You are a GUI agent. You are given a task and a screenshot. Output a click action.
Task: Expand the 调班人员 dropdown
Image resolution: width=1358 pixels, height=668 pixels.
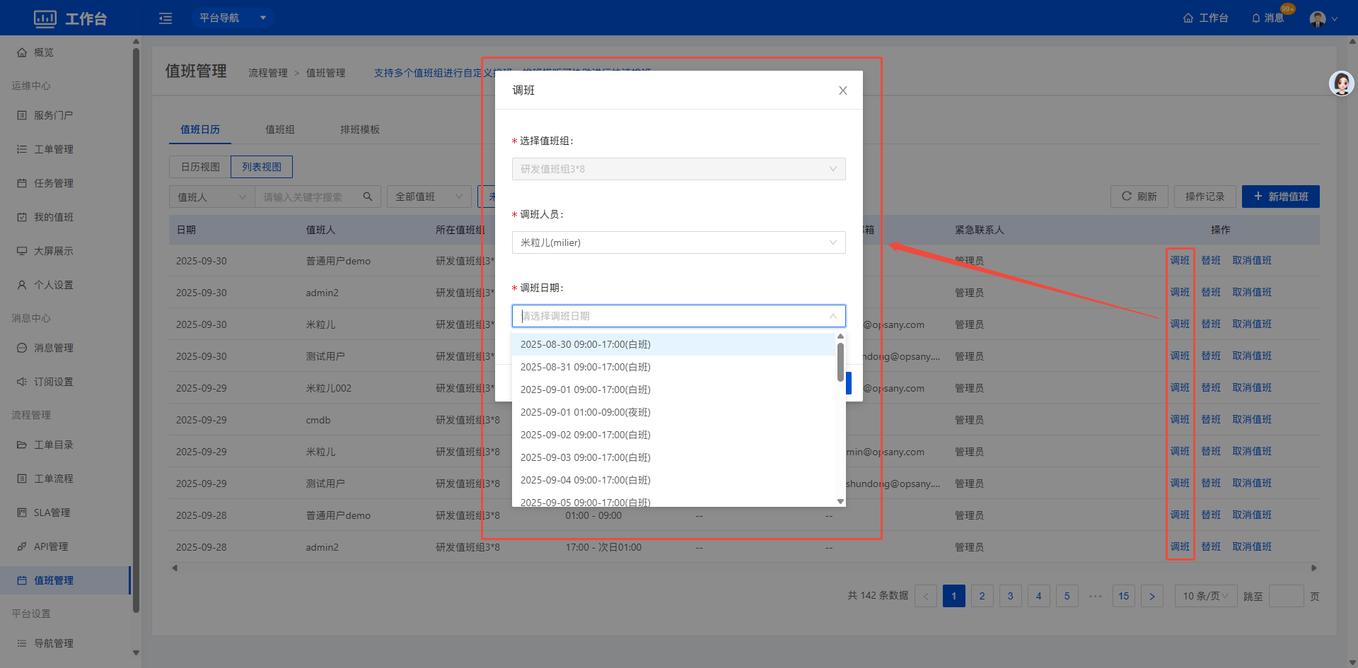[678, 242]
